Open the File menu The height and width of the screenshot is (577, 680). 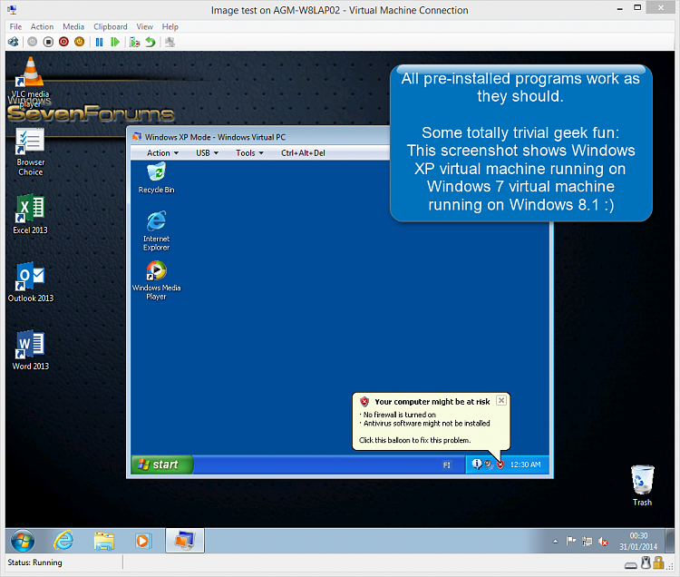pyautogui.click(x=15, y=26)
